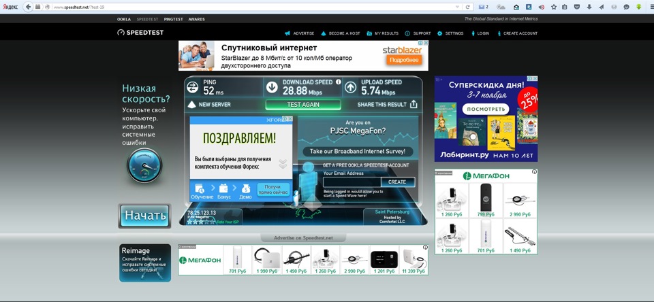The height and width of the screenshot is (302, 654).
Task: Open the 799 Руб MegaFon modem product
Action: point(486,200)
